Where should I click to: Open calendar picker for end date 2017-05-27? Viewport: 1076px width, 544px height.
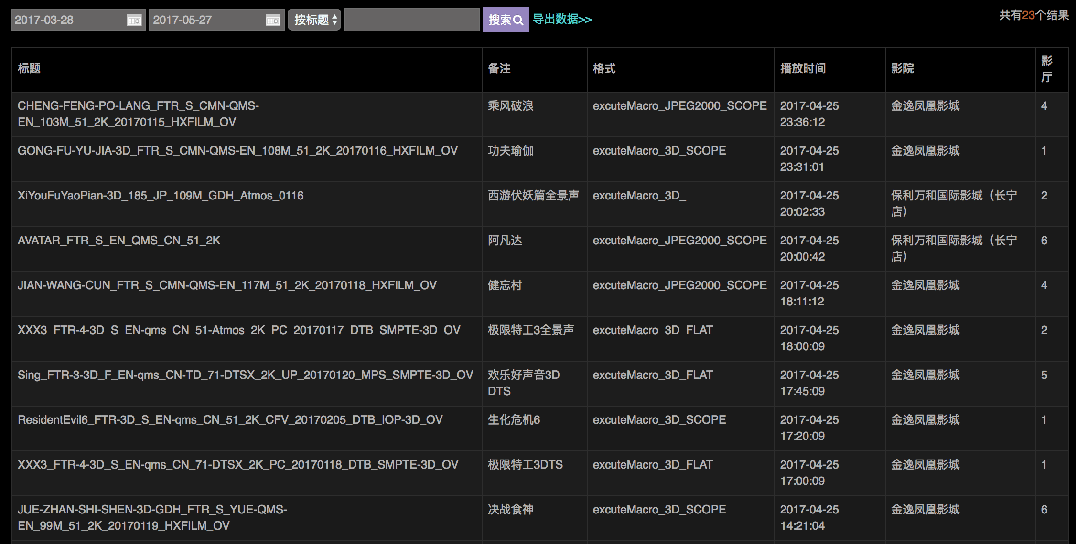273,21
